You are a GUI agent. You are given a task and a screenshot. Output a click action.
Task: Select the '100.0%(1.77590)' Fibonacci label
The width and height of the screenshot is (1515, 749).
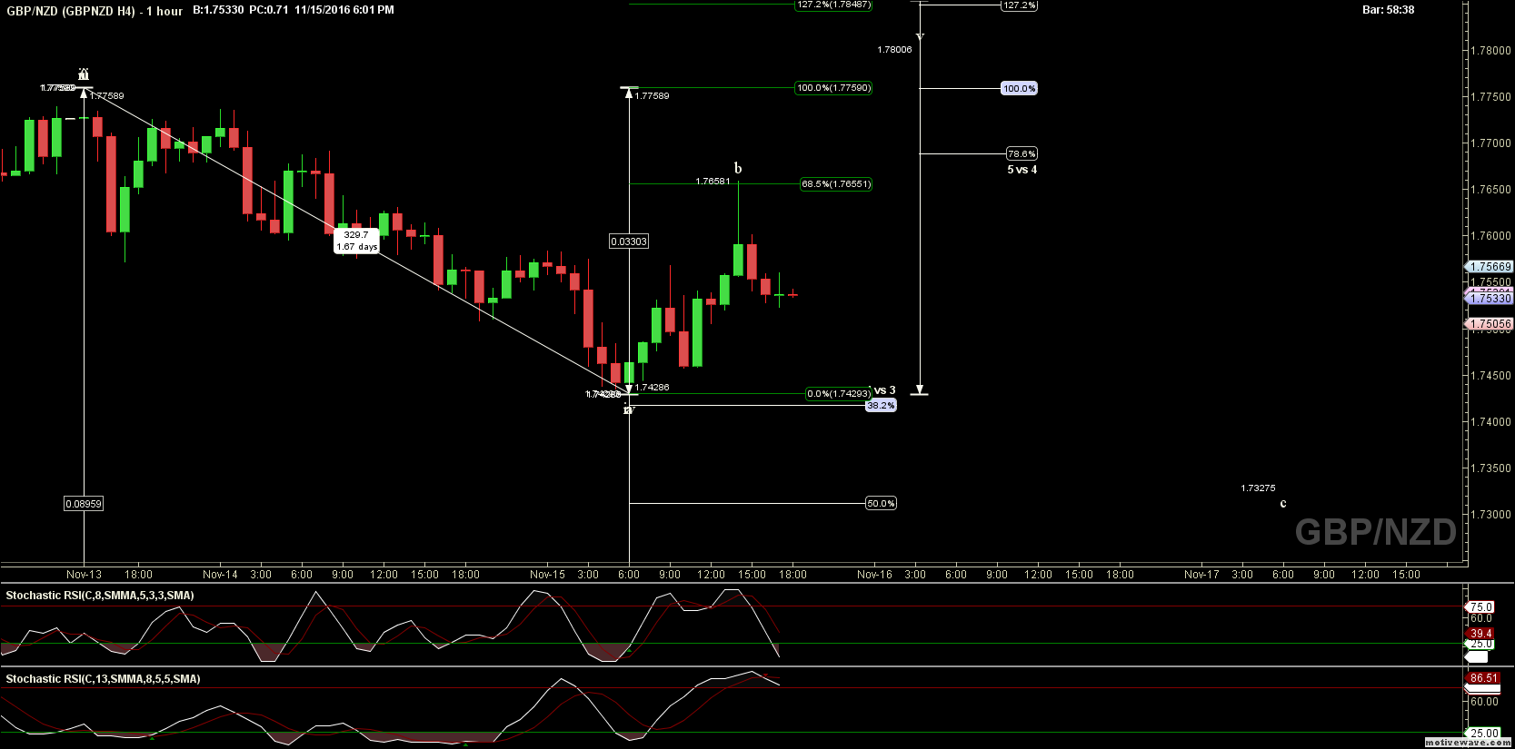click(x=833, y=88)
